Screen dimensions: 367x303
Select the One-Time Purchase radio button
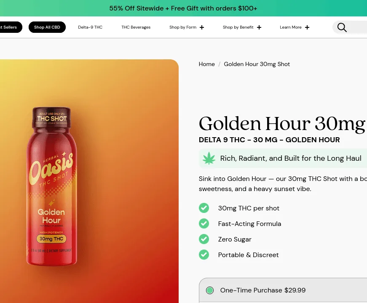[210, 290]
